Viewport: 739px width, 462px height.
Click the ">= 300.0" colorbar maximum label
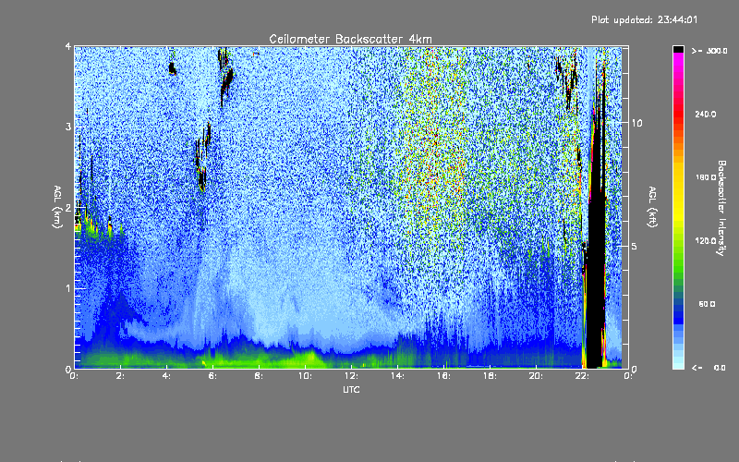coord(709,51)
